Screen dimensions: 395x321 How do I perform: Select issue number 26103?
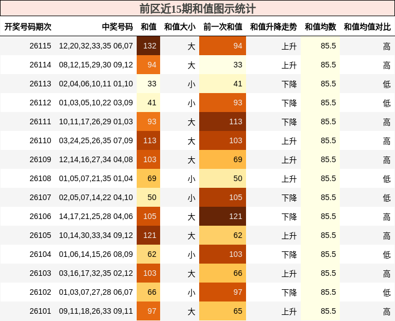coord(40,273)
